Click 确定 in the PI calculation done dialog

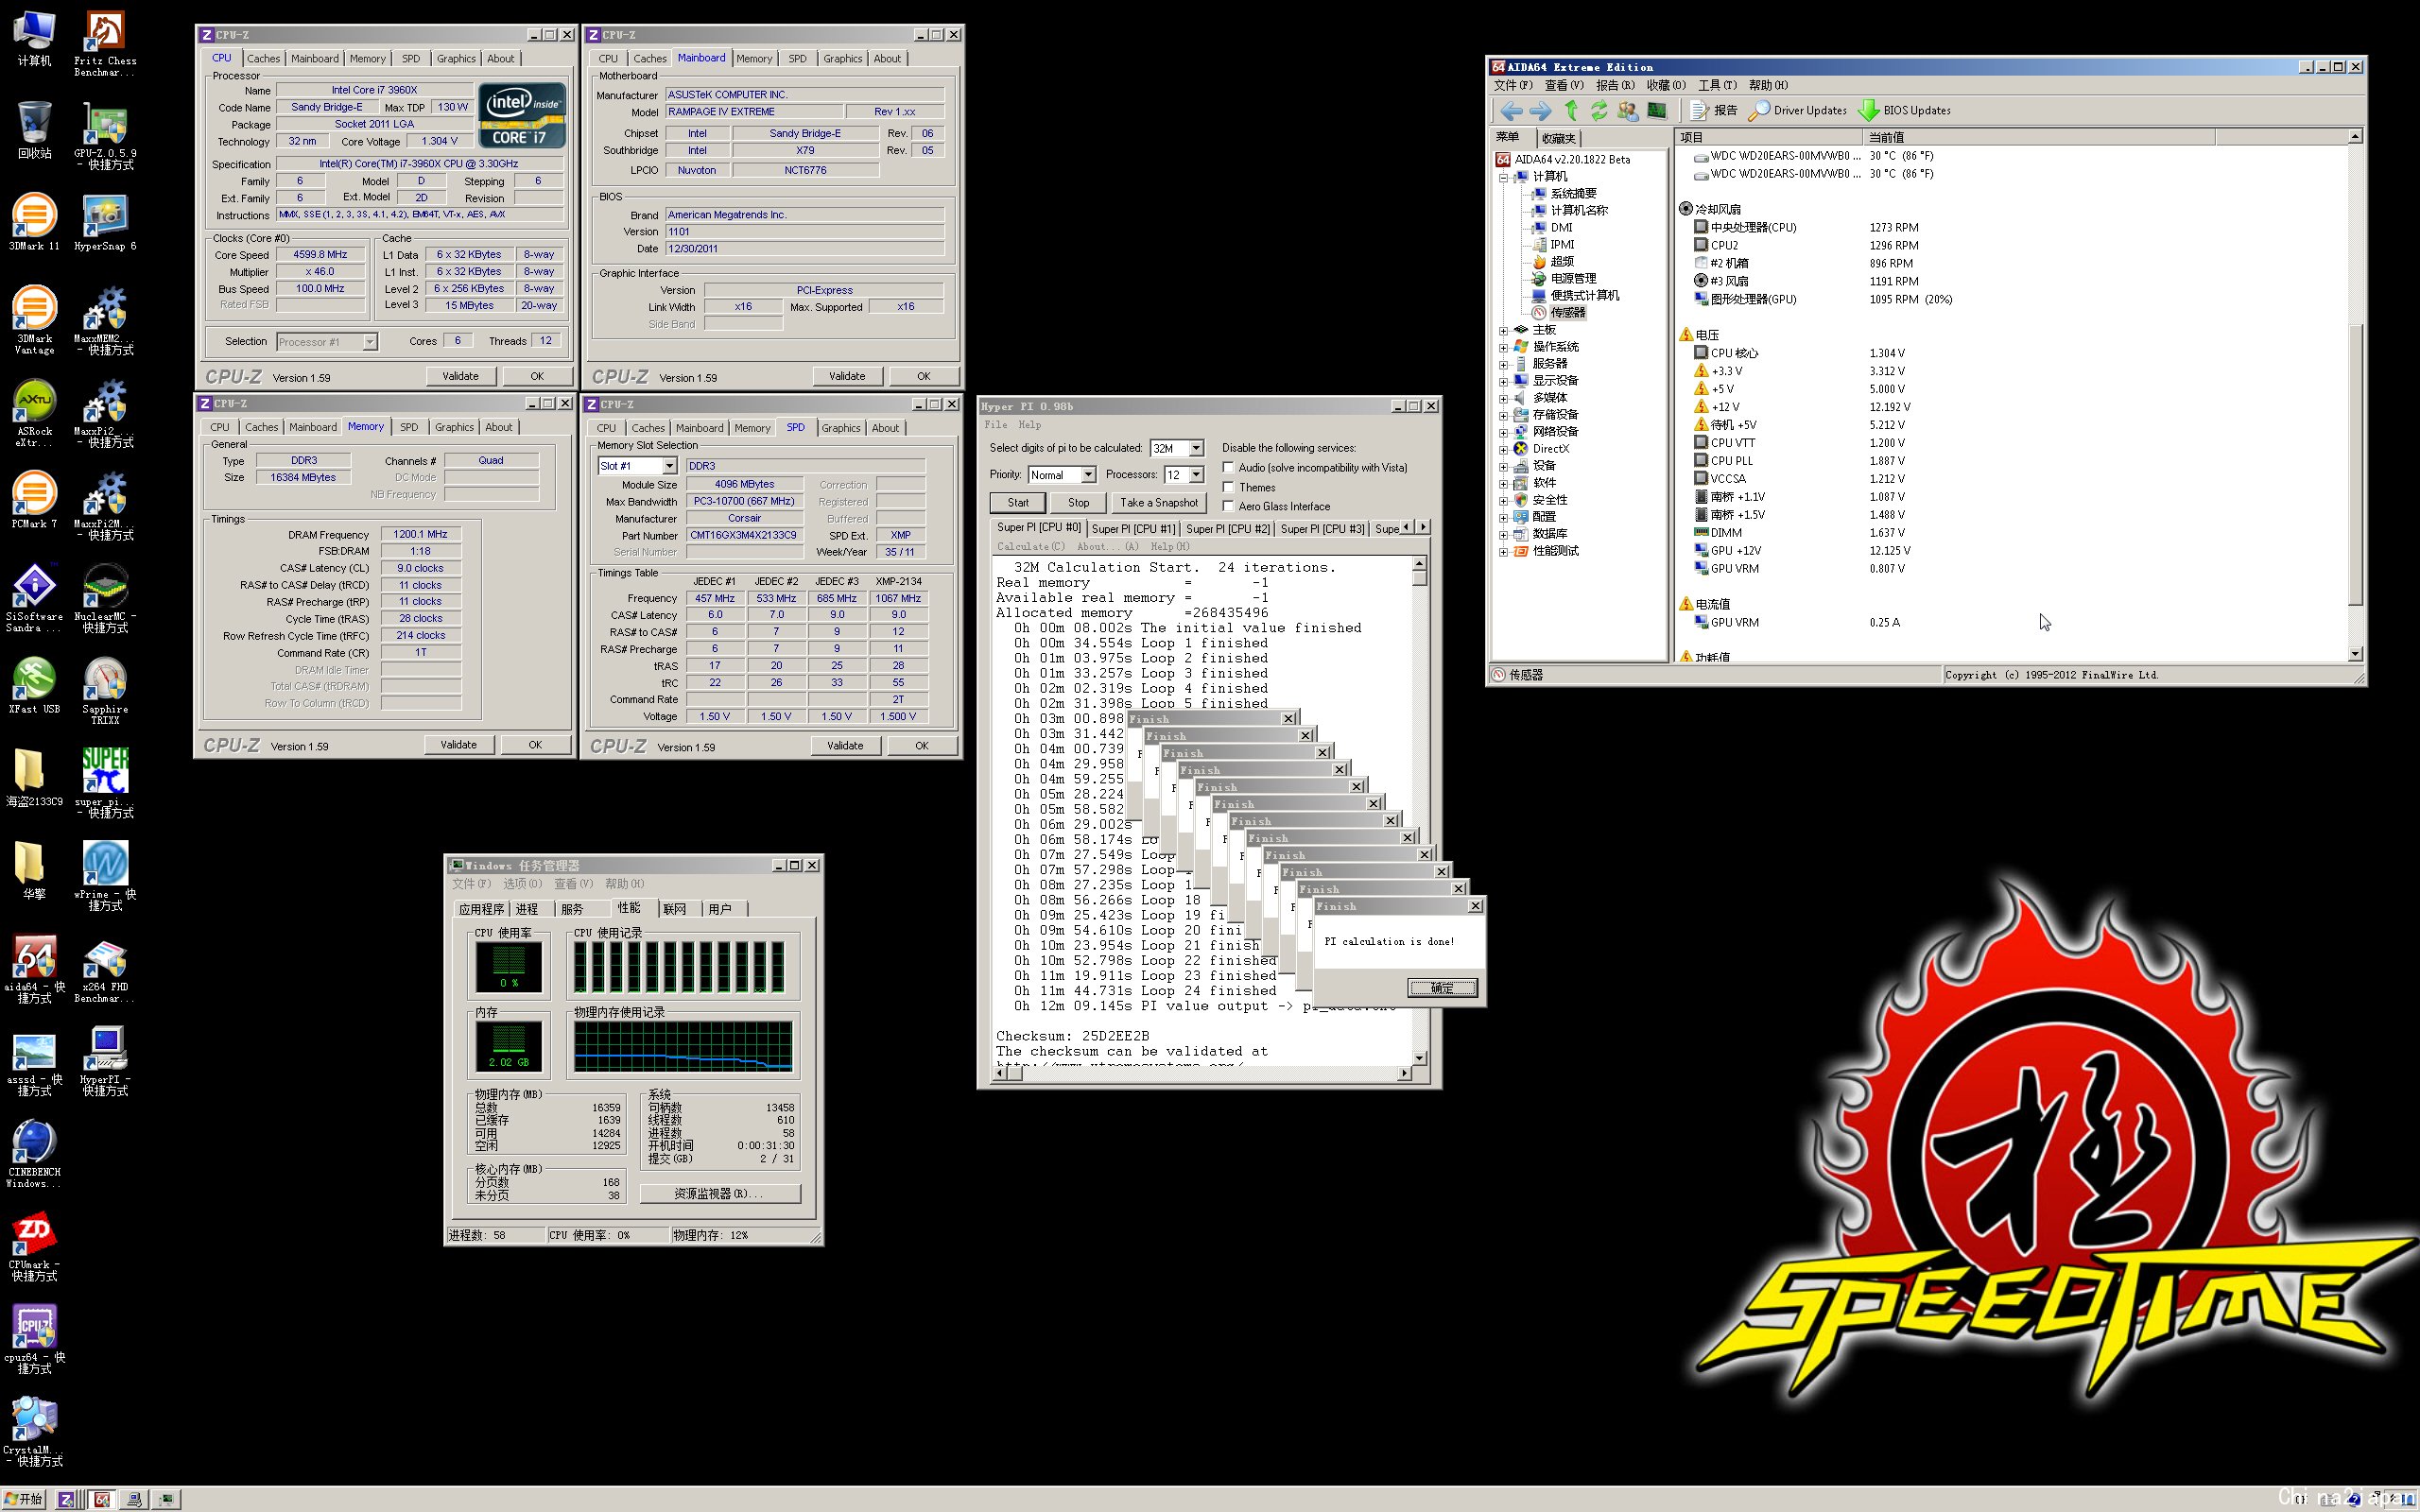[1442, 988]
